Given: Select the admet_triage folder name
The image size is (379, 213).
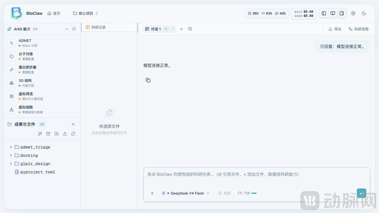Looking at the screenshot, I should (x=35, y=147).
